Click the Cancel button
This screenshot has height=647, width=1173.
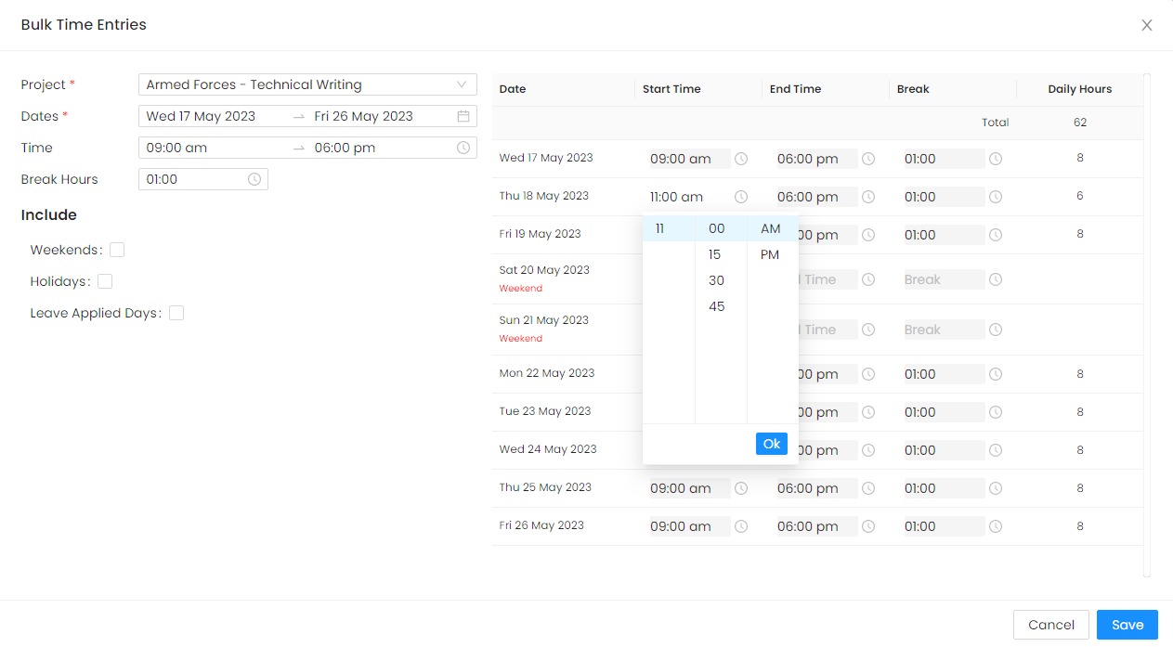pyautogui.click(x=1050, y=625)
